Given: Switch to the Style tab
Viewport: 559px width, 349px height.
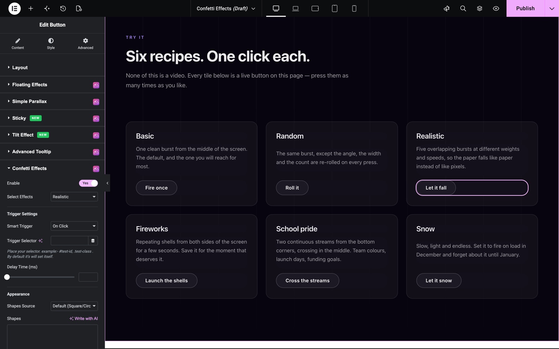Looking at the screenshot, I should [51, 44].
